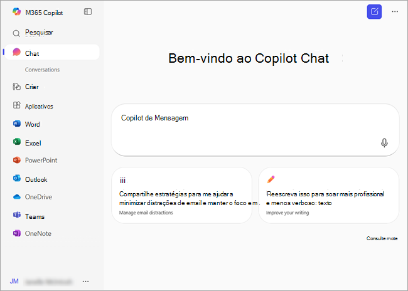Click the Teams app icon
Viewport: 408px width, 291px height.
[x=17, y=215]
